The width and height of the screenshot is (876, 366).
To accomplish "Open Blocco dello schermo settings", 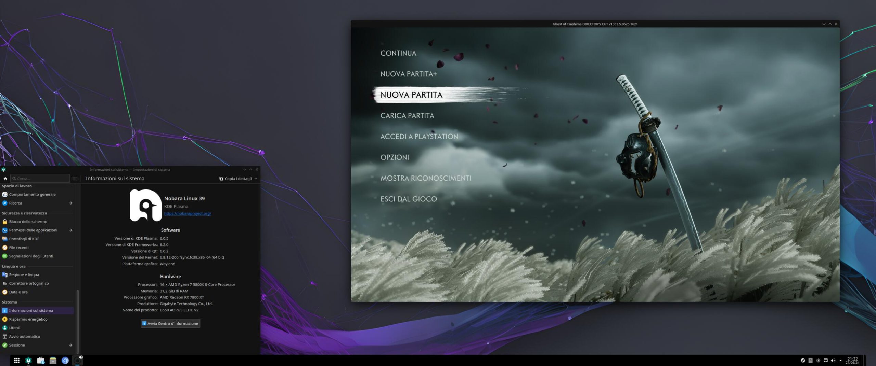I will [x=37, y=222].
